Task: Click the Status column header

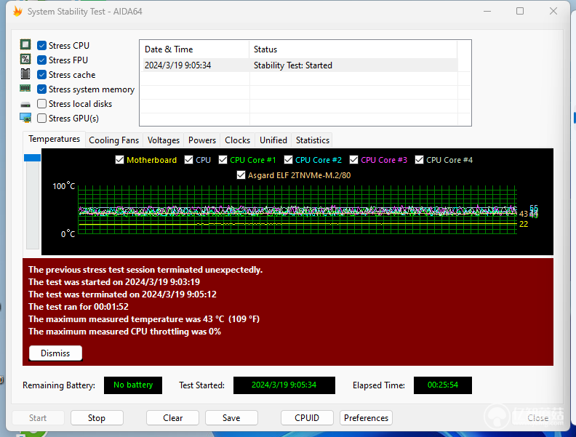Action: point(353,49)
